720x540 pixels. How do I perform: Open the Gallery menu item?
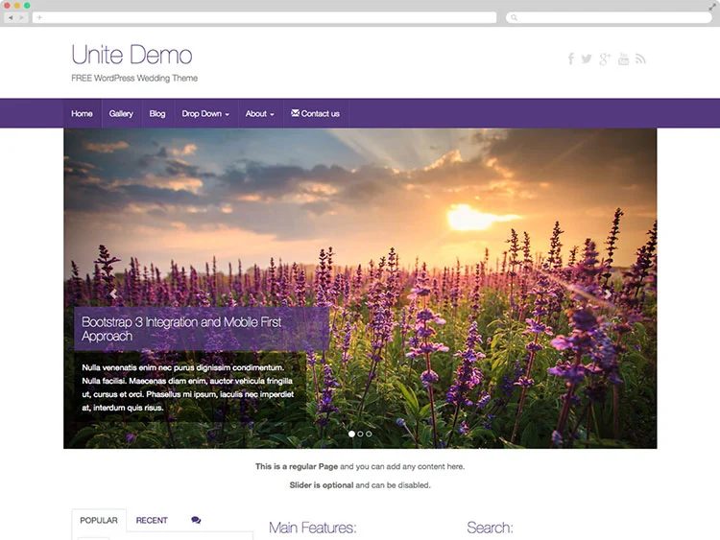click(121, 113)
